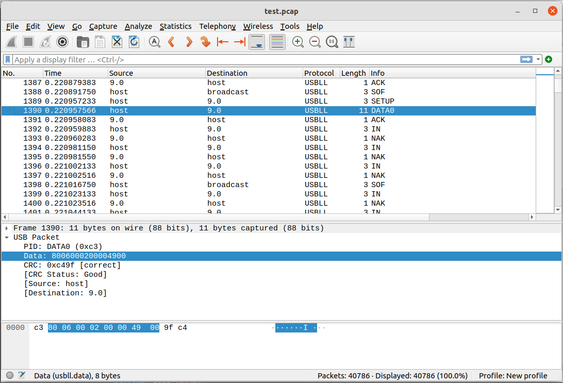The image size is (563, 383).
Task: Sort by the Destination column header
Action: click(x=254, y=73)
